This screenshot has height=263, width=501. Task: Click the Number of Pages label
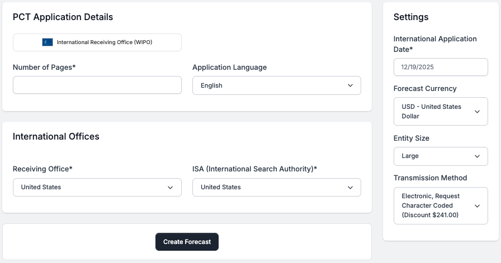44,68
